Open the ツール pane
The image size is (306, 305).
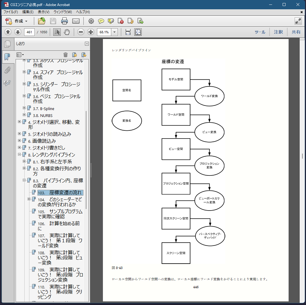(x=260, y=32)
